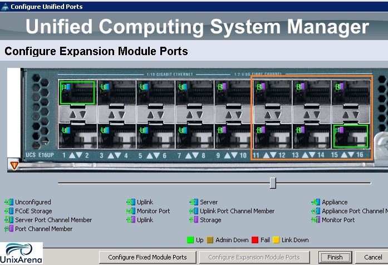Pick port 14 in the bottom row

[312, 136]
